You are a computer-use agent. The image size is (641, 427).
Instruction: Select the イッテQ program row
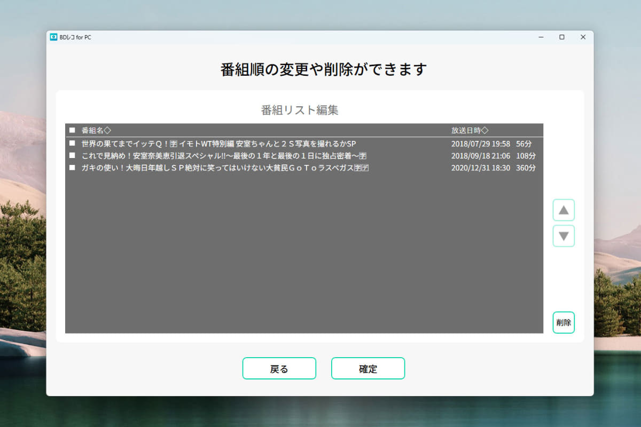click(240, 143)
